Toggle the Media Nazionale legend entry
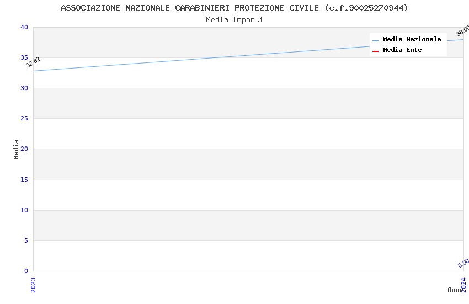The image size is (469, 304). (x=412, y=40)
